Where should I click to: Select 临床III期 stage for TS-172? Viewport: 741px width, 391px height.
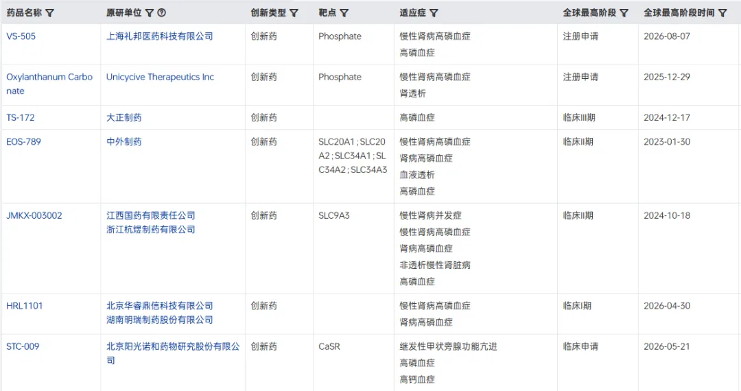(x=579, y=117)
